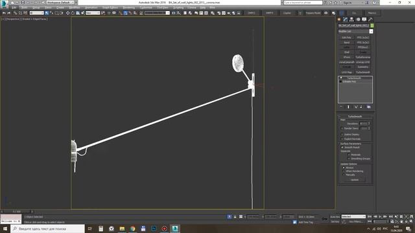Click the Redo arrow in the main toolbar

click(x=8, y=13)
